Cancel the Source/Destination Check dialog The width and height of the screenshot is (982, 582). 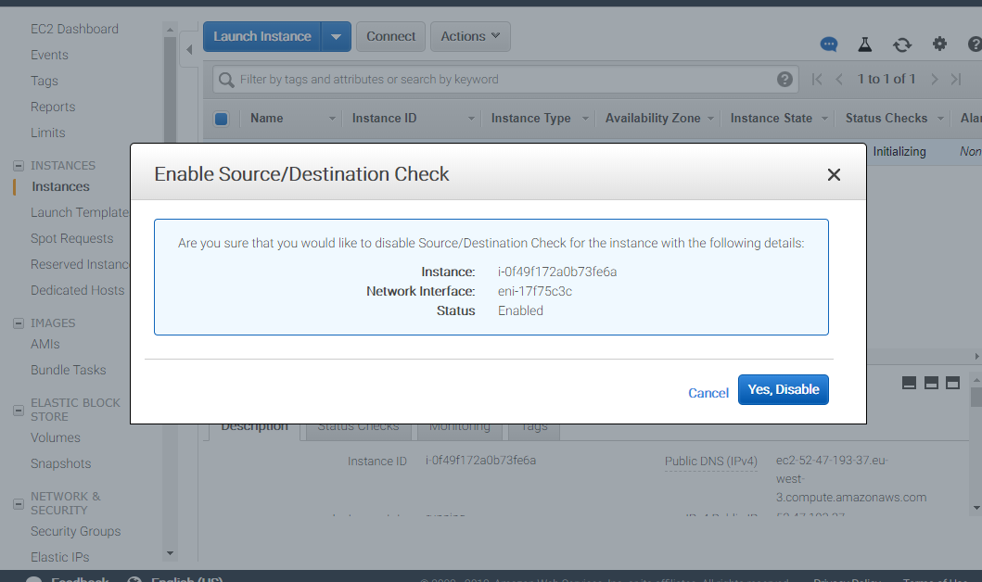tap(708, 392)
